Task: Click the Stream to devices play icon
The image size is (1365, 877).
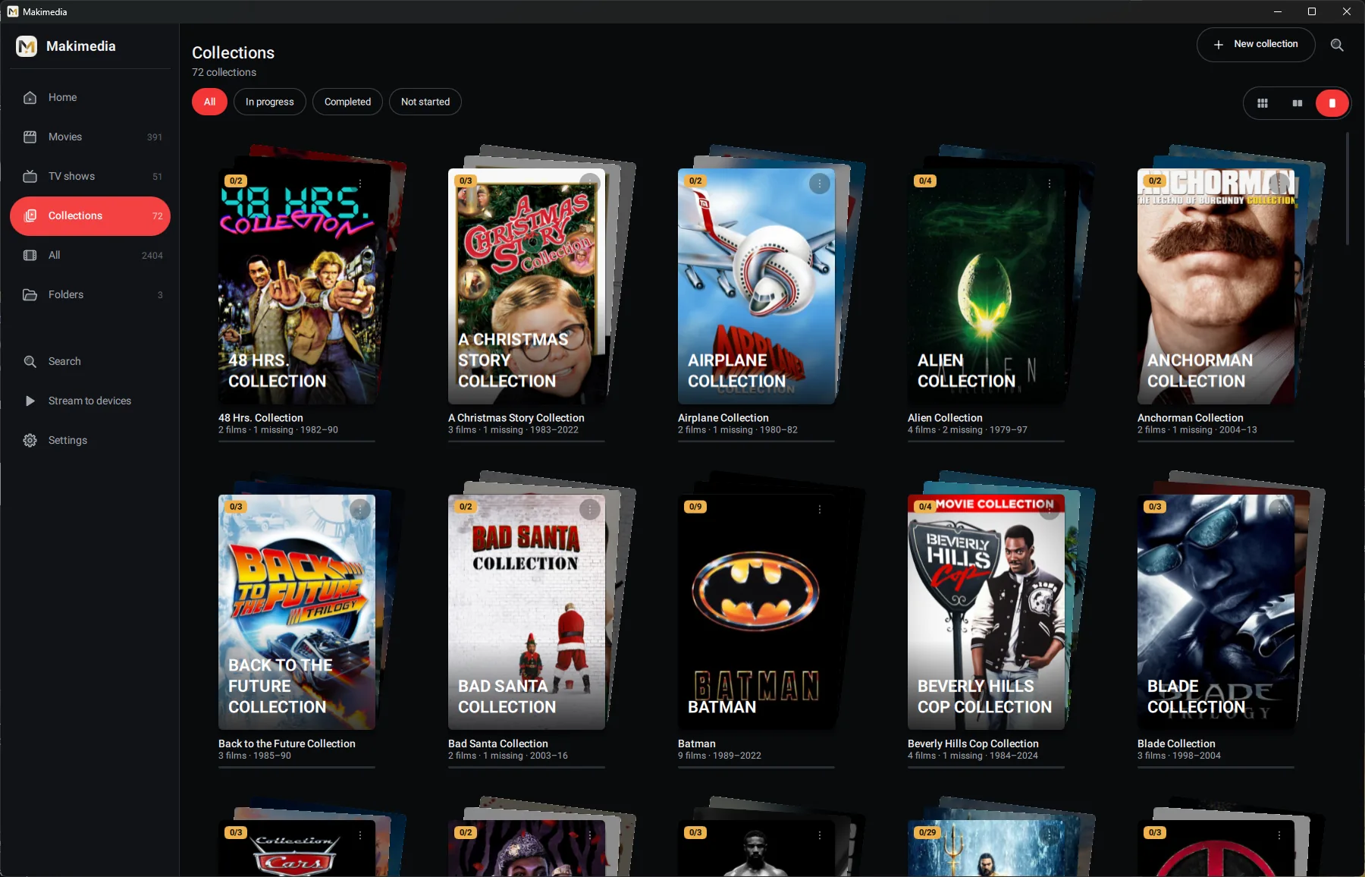Action: point(30,401)
